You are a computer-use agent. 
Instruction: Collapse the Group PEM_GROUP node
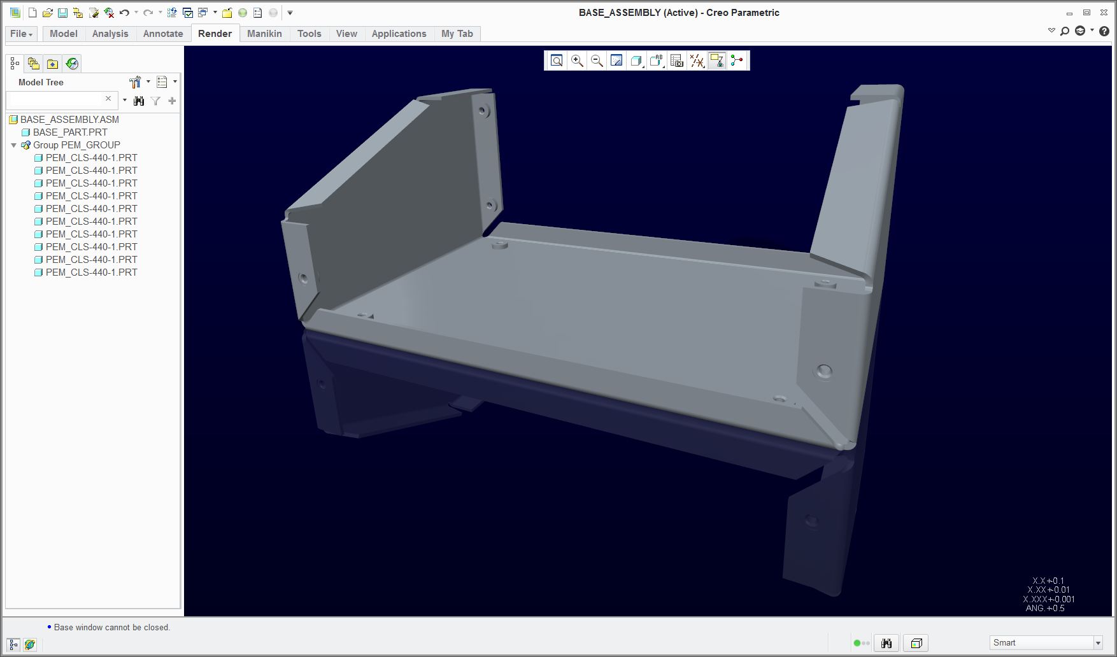click(13, 145)
